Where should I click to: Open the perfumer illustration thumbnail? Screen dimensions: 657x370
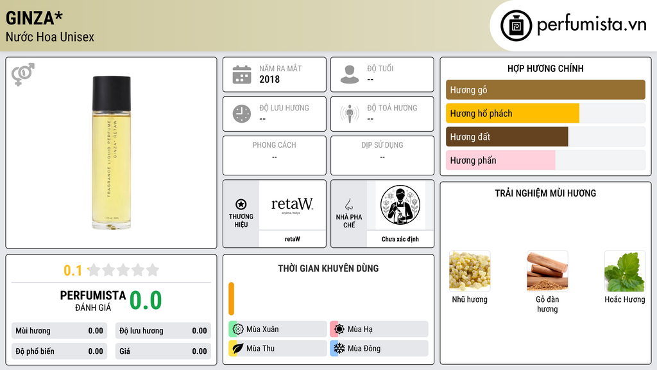tap(400, 205)
